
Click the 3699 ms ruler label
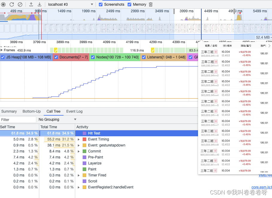click(16, 42)
